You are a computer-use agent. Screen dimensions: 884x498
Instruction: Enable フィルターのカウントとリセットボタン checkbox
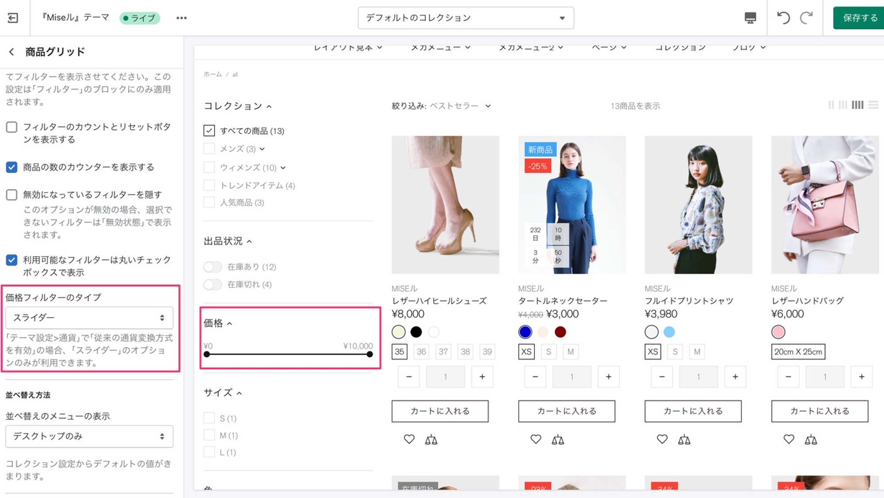coord(12,127)
